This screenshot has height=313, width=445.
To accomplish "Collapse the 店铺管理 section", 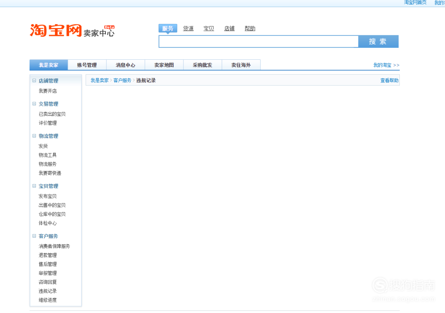I will (34, 81).
